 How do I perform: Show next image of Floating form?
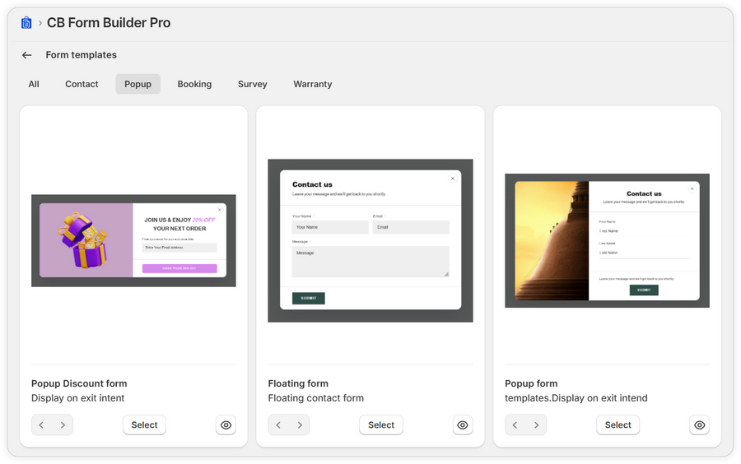(x=300, y=425)
